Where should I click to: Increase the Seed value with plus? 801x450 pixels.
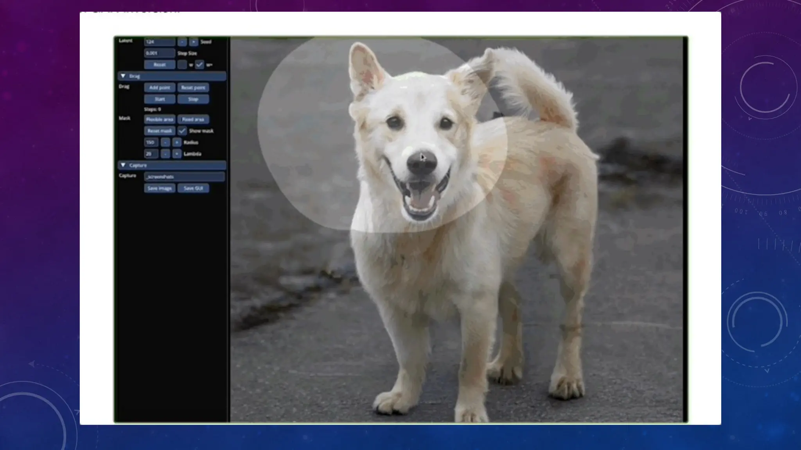(x=194, y=42)
